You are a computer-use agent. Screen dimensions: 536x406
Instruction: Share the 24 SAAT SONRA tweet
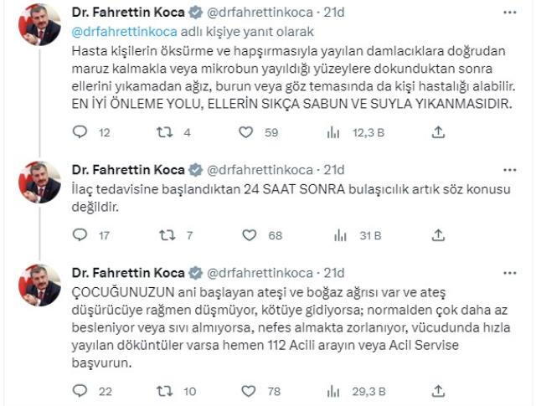437,235
